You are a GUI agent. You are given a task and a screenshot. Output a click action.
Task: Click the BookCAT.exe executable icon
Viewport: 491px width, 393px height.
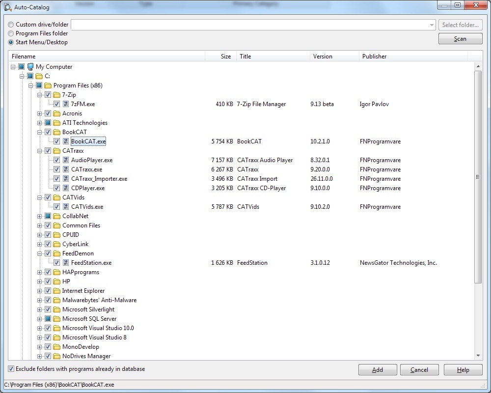click(66, 141)
